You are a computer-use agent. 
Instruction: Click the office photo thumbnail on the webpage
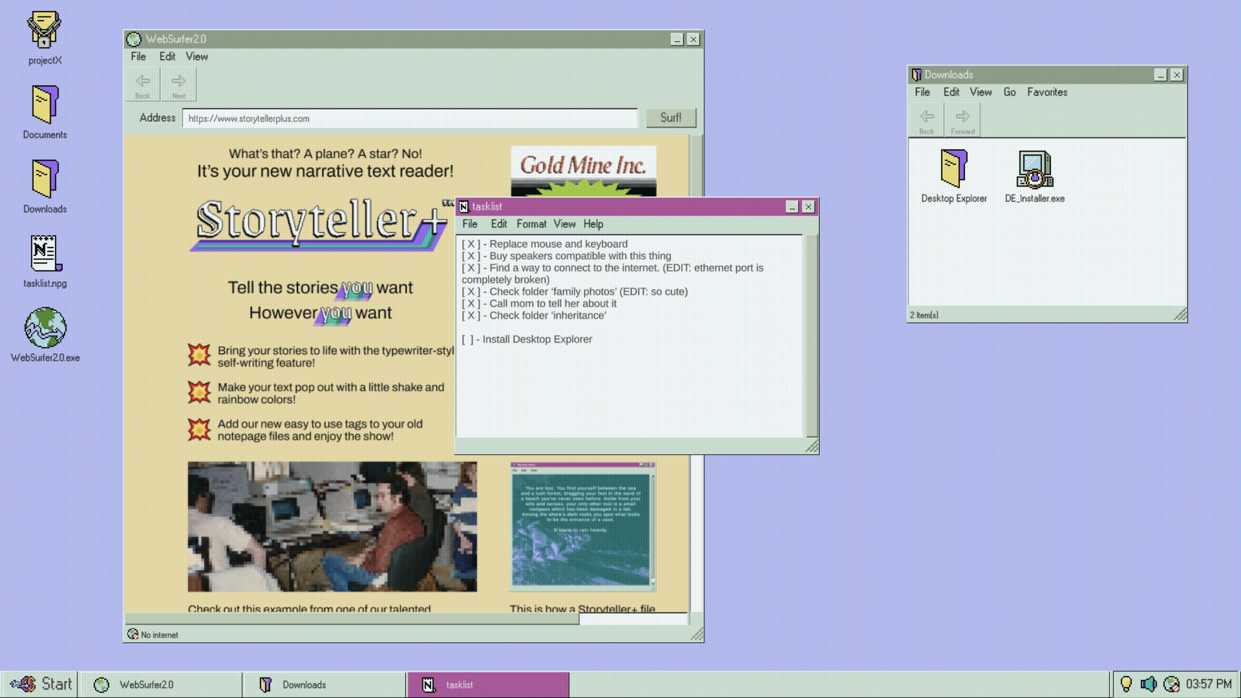pos(332,526)
